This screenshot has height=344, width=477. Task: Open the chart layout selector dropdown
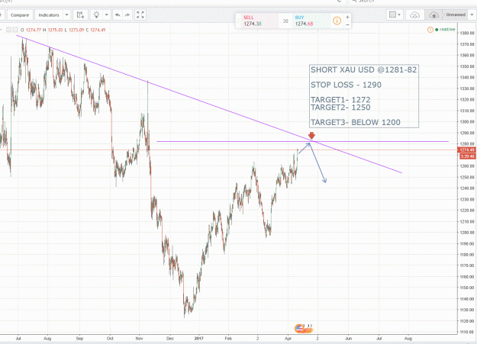pyautogui.click(x=395, y=14)
